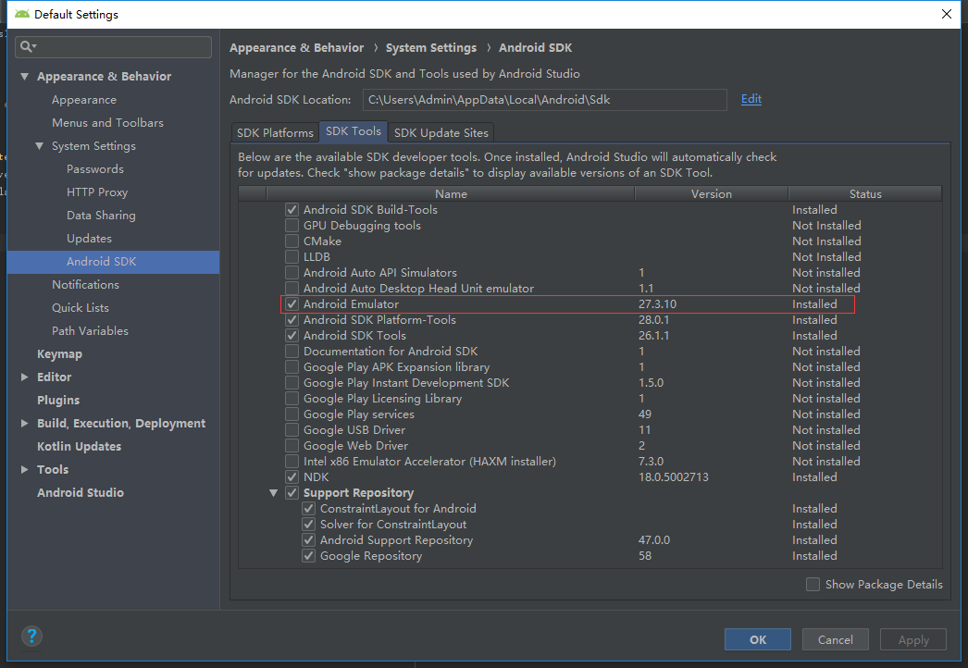Collapse the System Settings tree node
The width and height of the screenshot is (968, 668).
coord(40,146)
